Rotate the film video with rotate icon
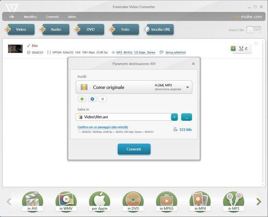The image size is (268, 217). point(246,48)
